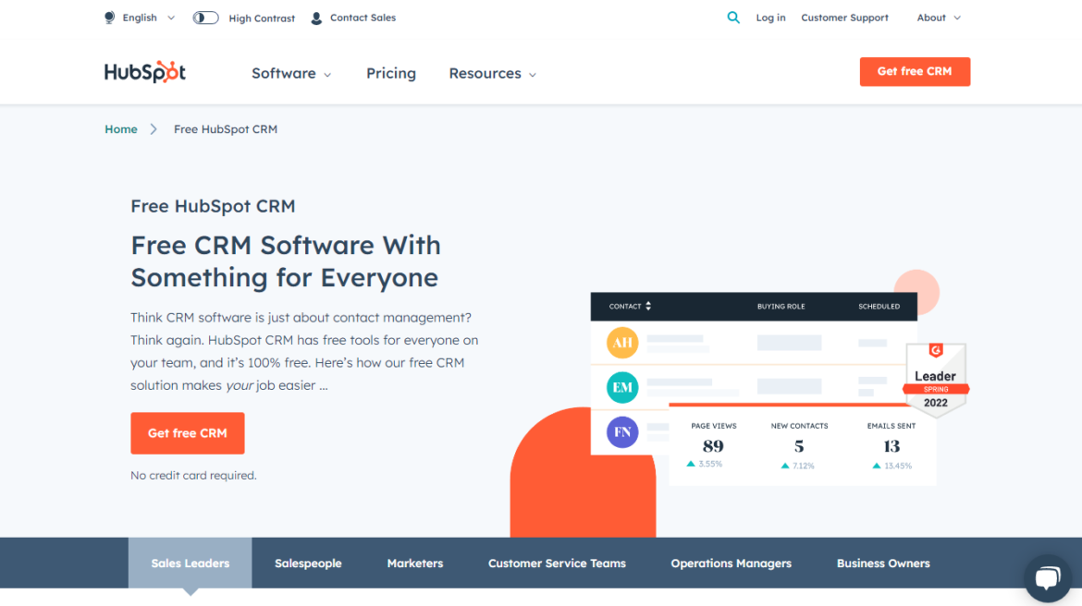Click the globe language icon
This screenshot has height=606, width=1082.
point(109,18)
